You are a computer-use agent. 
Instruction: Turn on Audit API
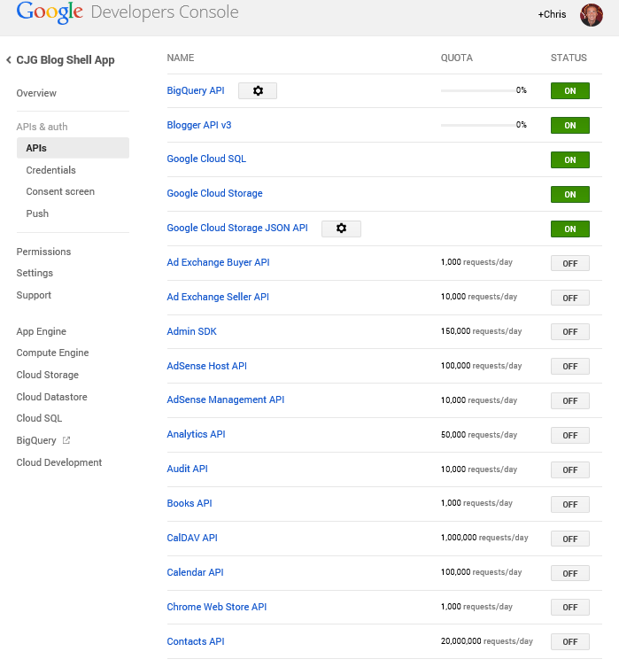[x=569, y=469]
